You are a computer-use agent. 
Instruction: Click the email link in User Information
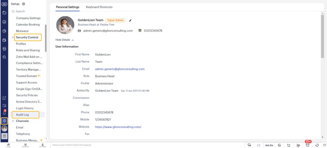click(x=120, y=69)
